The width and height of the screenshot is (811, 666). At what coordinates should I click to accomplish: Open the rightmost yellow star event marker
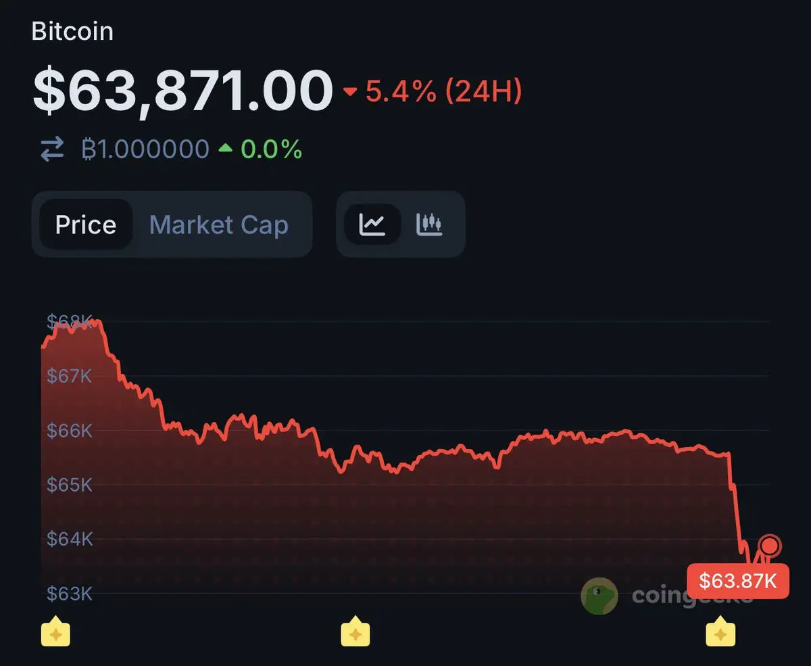click(x=720, y=634)
